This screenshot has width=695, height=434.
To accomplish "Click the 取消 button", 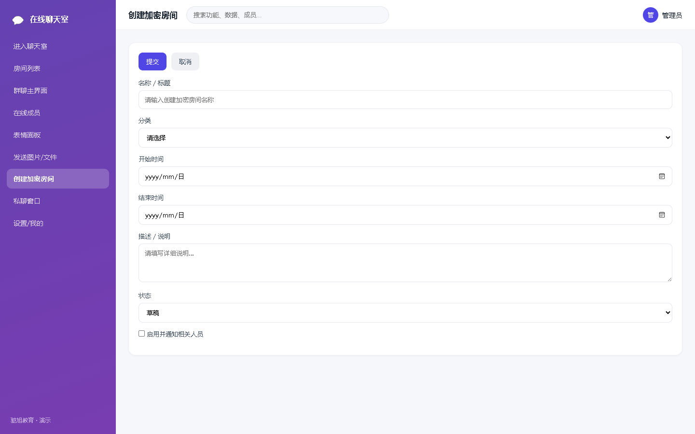I will coord(185,62).
